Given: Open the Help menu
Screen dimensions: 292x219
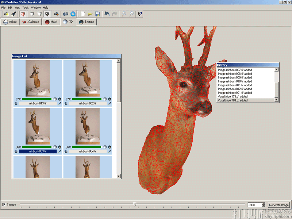Looking at the screenshot, I should click(45, 8).
